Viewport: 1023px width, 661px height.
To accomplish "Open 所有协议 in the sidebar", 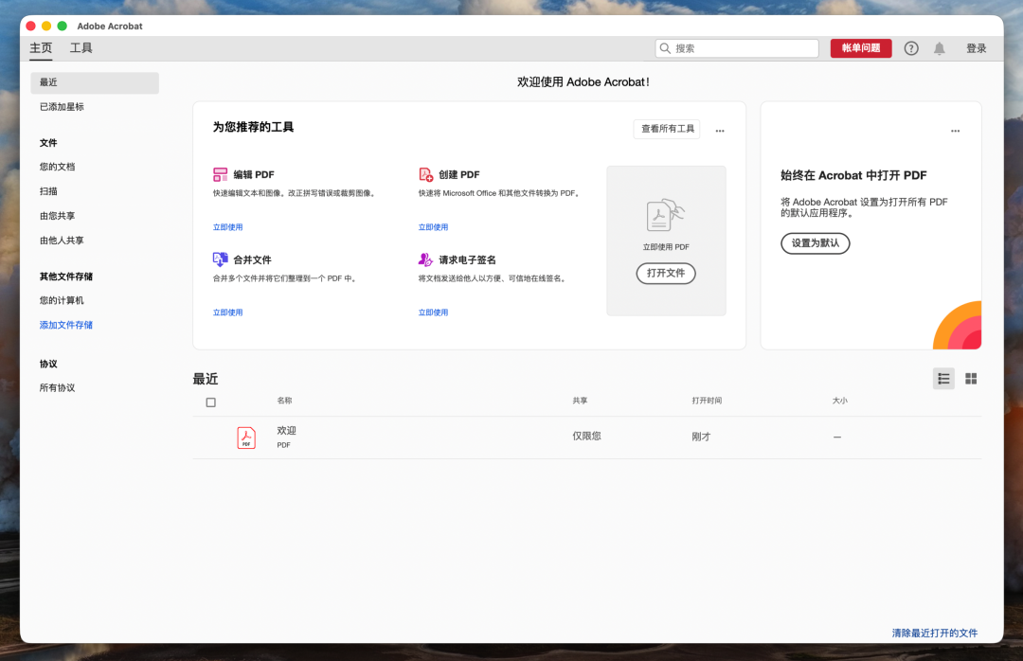I will pyautogui.click(x=58, y=387).
